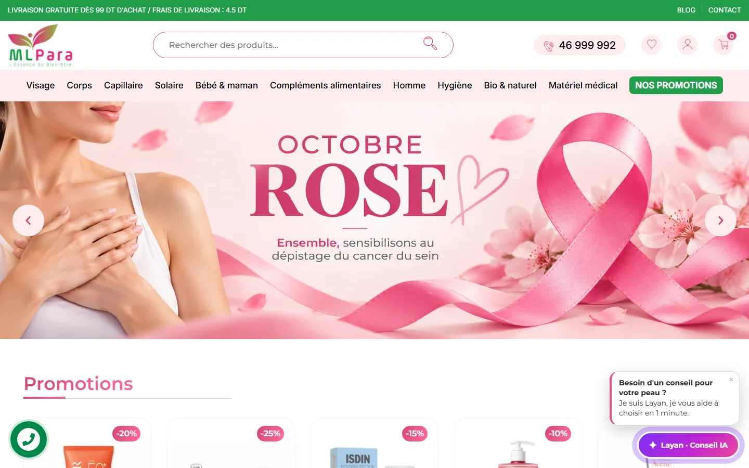Click the -10% promotion product card
Screen dimensions: 749x468
[518, 443]
